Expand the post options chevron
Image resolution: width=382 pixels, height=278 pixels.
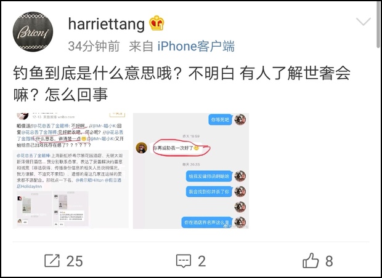click(x=364, y=22)
